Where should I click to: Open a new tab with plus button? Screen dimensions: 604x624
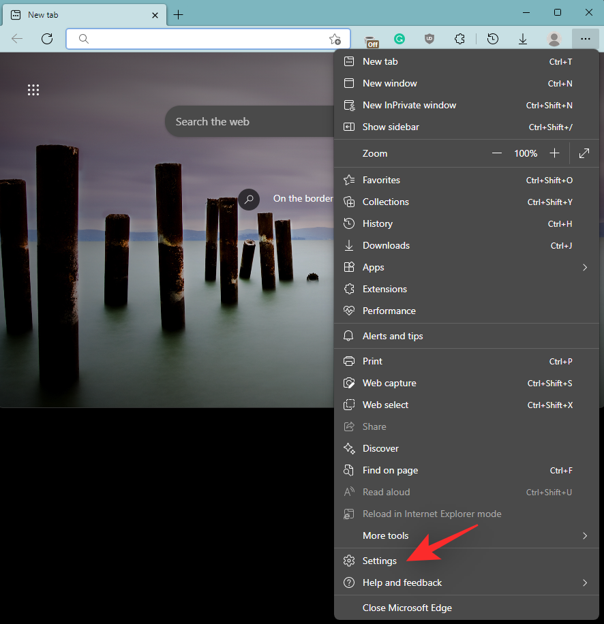click(x=179, y=14)
